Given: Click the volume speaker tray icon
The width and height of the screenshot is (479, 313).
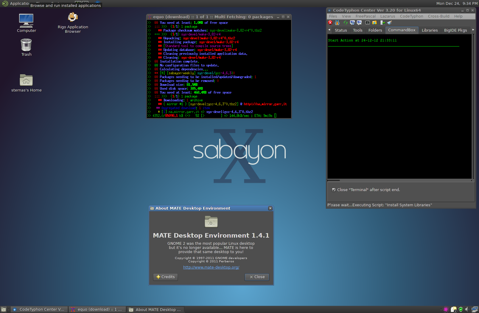Looking at the screenshot, I should pos(467,309).
